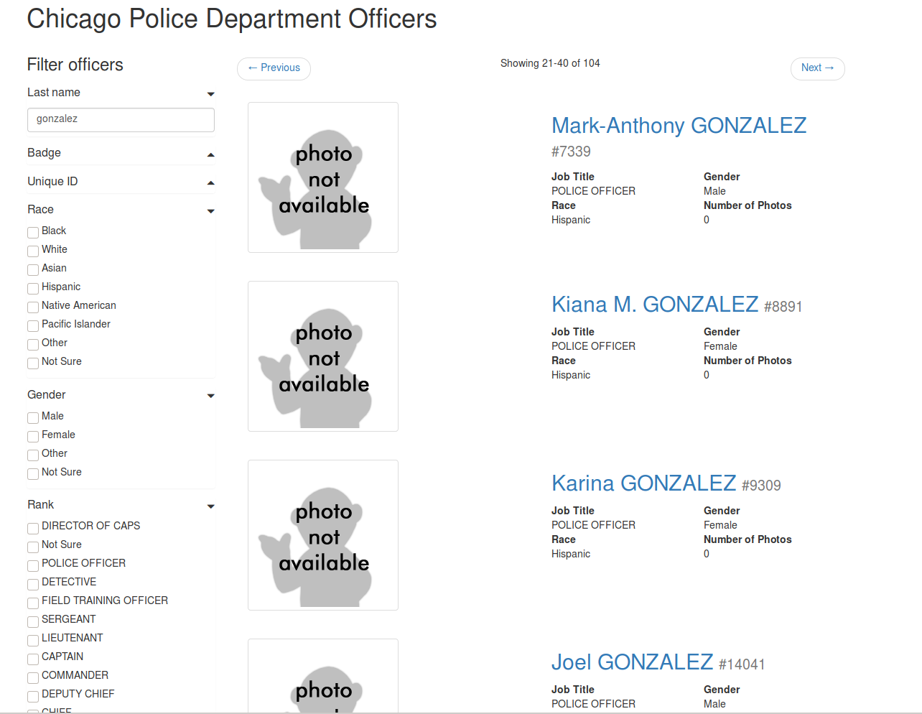Check the POLICE OFFICER rank checkbox
Image resolution: width=922 pixels, height=714 pixels.
click(x=33, y=566)
